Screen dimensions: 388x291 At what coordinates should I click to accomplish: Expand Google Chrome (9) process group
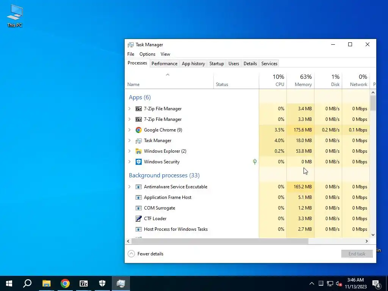(x=130, y=130)
